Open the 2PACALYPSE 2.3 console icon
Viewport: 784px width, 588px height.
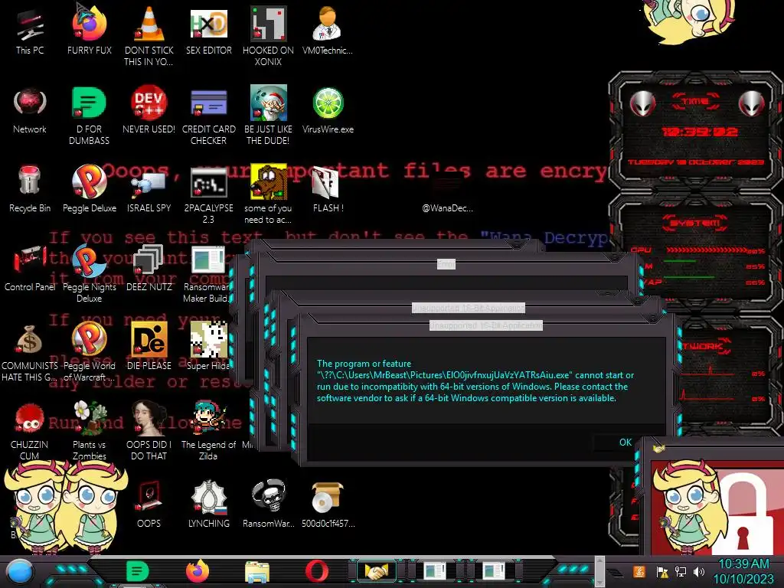(209, 194)
